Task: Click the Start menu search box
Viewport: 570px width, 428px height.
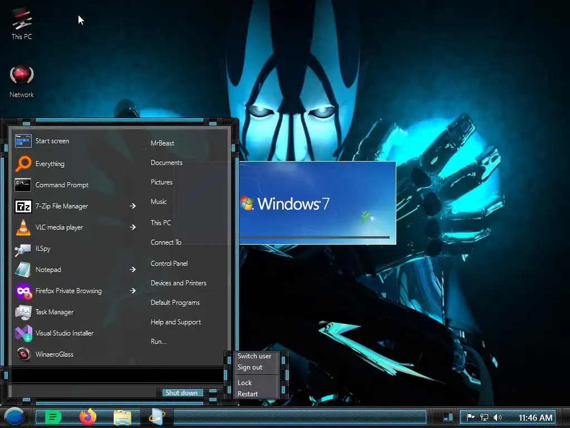Action: (116, 376)
